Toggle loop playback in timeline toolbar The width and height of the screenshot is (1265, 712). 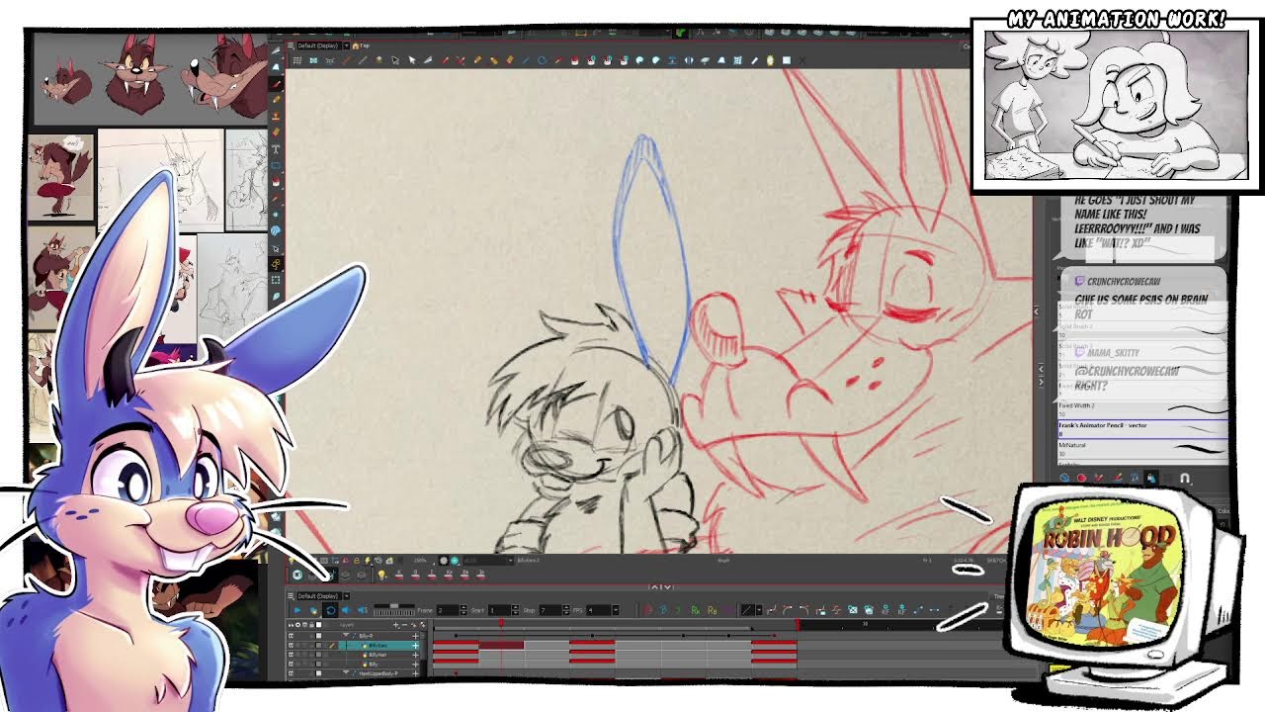click(x=331, y=610)
